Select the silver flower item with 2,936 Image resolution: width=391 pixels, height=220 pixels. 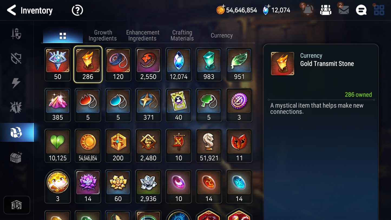(x=148, y=186)
